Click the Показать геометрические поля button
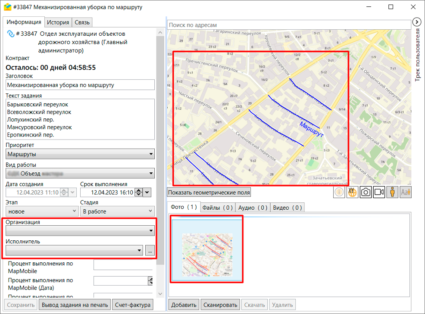This screenshot has width=425, height=314. (x=209, y=193)
